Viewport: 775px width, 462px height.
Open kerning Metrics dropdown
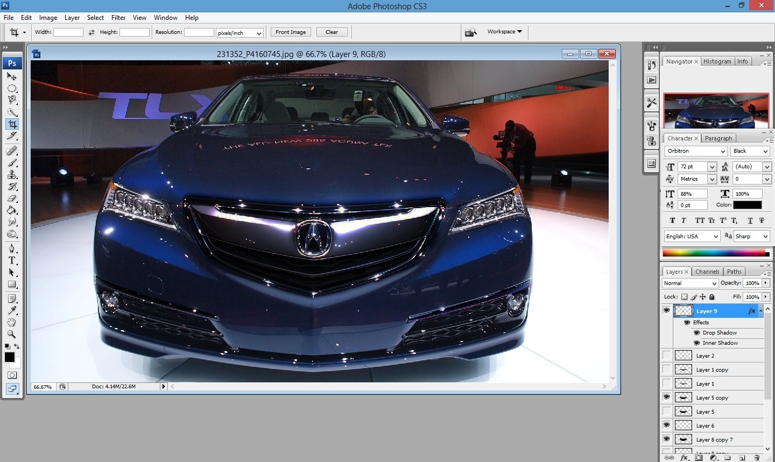pos(712,179)
